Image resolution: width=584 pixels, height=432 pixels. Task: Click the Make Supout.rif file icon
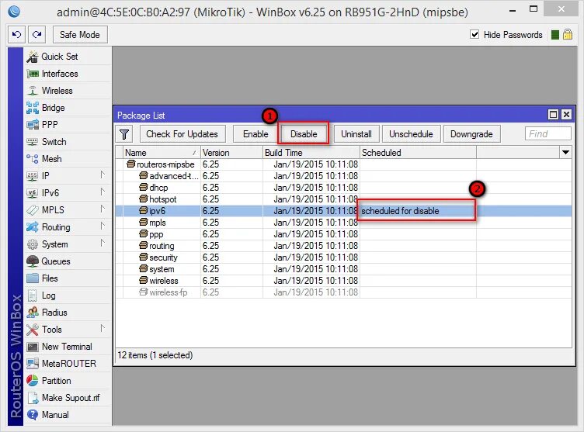(x=33, y=398)
